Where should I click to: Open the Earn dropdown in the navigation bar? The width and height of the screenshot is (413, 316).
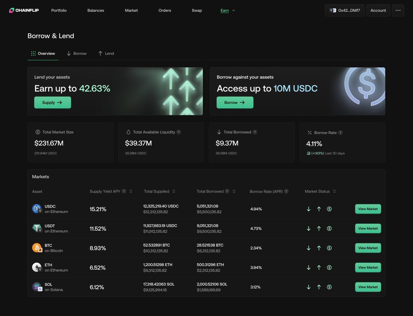[228, 10]
